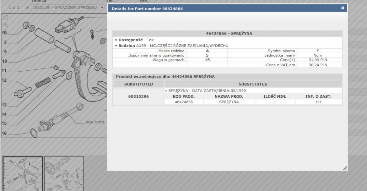The image size is (367, 191).
Task: Click the SUBSTITUTED column header
Action: click(x=138, y=84)
